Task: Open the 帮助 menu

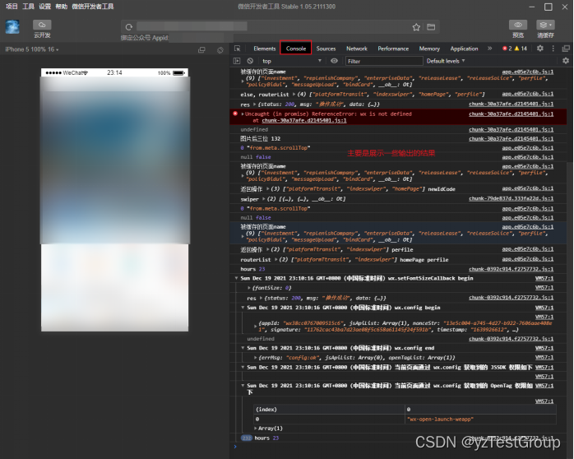Action: (61, 7)
